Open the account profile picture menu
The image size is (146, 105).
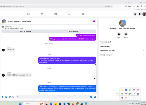pos(144,14)
